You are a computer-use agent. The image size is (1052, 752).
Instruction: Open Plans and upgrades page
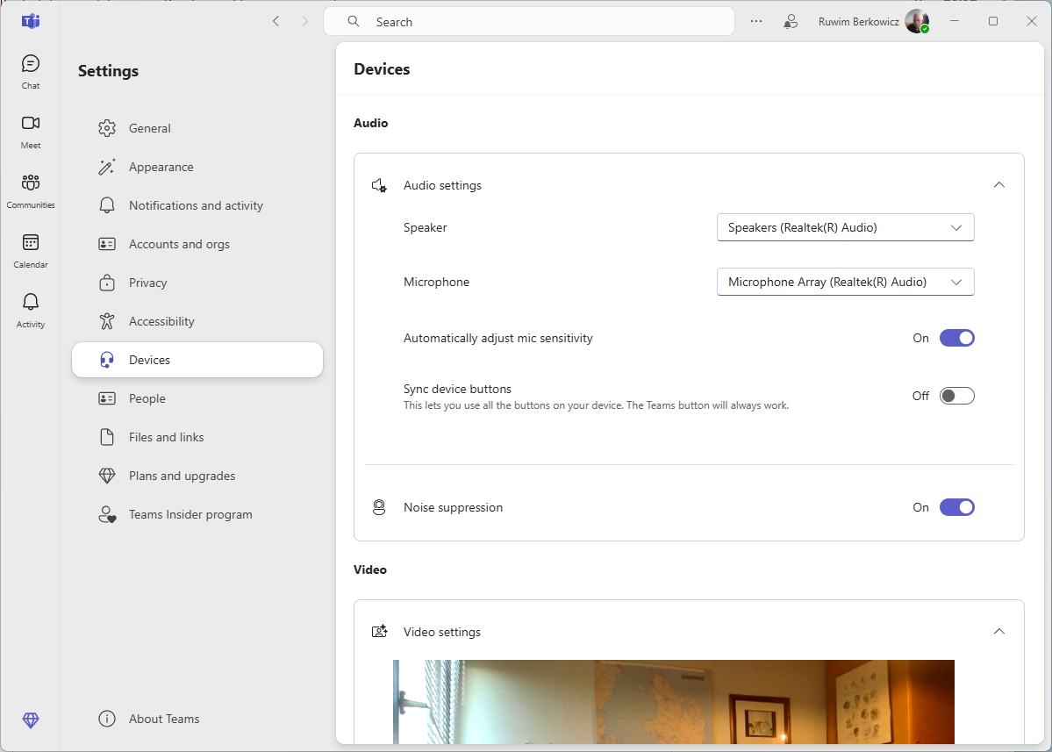[x=197, y=476]
